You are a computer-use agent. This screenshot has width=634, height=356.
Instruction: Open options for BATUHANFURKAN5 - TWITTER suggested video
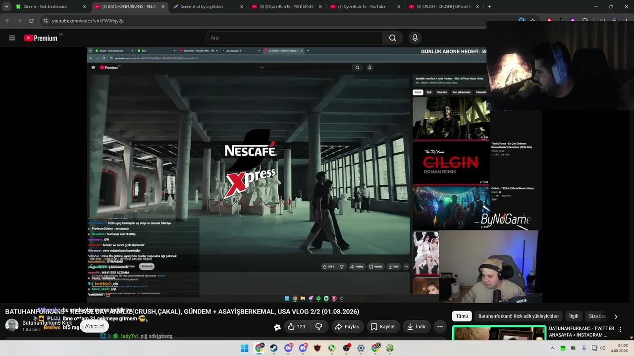pyautogui.click(x=620, y=330)
